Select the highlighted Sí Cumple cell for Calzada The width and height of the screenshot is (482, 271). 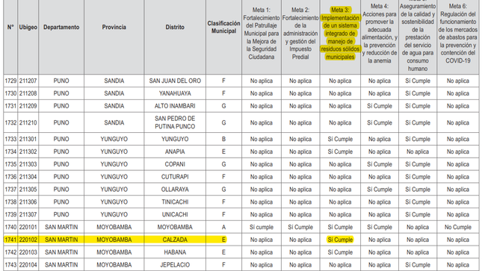(x=340, y=240)
